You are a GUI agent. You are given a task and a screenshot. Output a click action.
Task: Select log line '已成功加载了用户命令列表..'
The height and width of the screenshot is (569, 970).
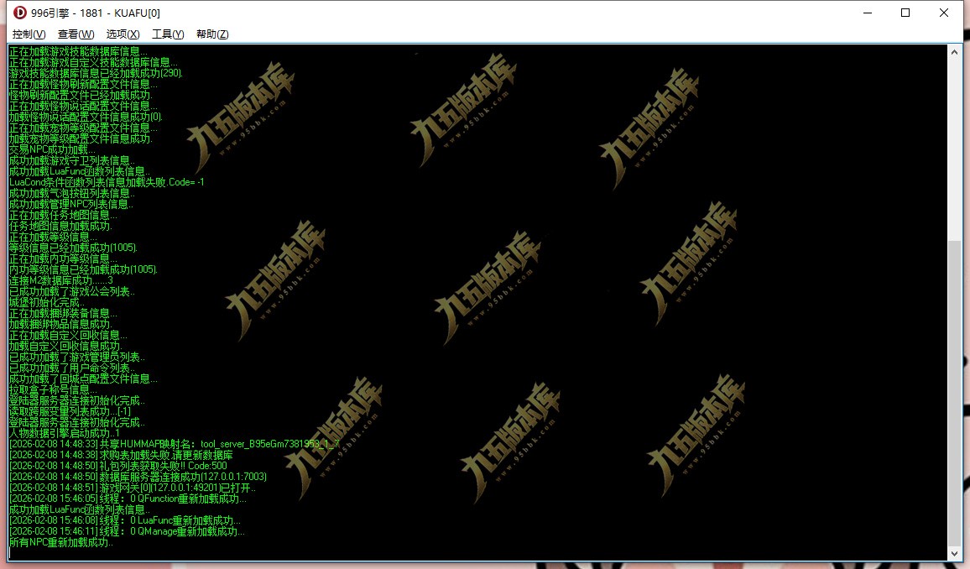tap(72, 368)
